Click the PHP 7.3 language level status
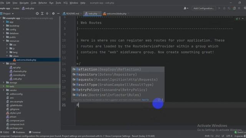 (209, 136)
